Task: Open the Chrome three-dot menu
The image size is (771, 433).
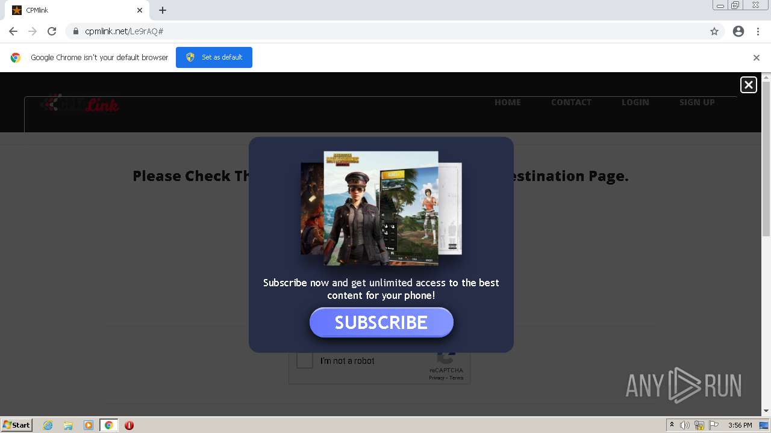Action: pyautogui.click(x=758, y=31)
